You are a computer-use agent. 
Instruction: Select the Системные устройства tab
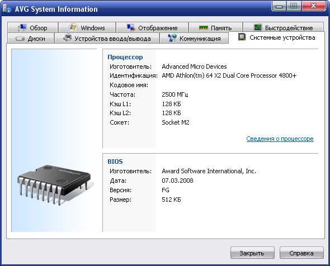coord(276,37)
